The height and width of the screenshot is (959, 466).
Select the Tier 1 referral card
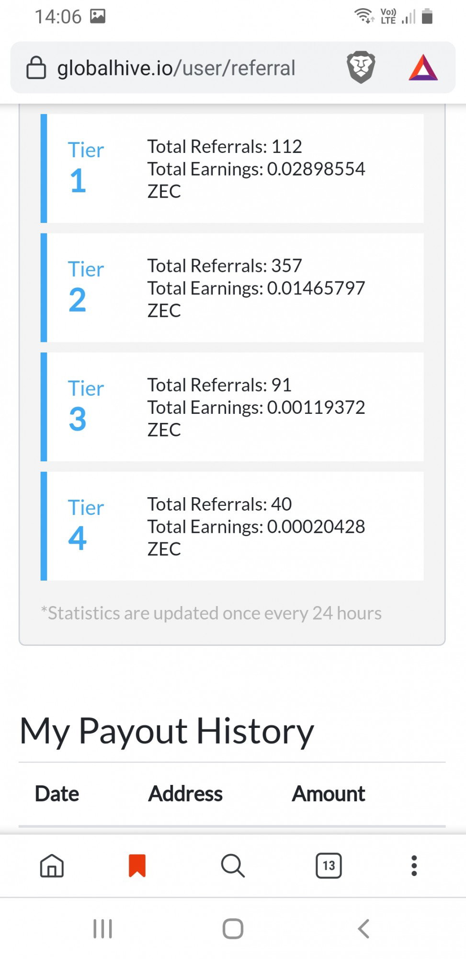[x=232, y=168]
